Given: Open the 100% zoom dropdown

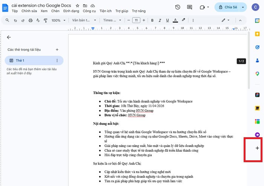Looking at the screenshot, I should point(58,20).
